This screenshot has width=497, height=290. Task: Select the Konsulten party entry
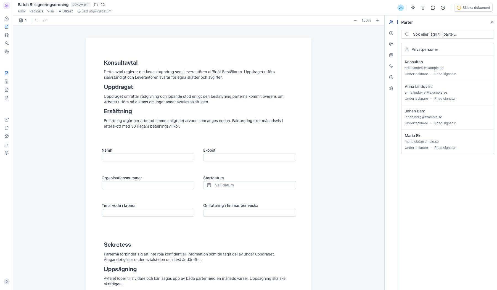click(x=447, y=68)
